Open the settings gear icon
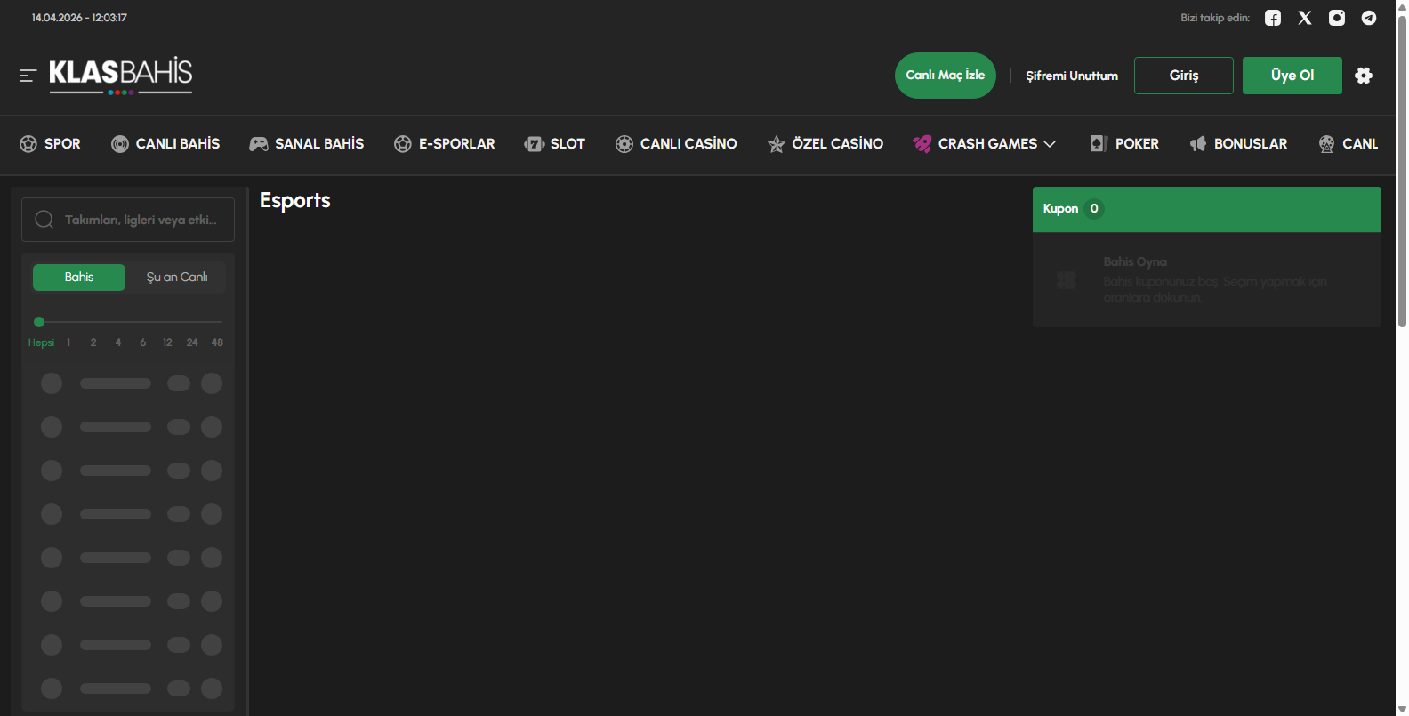 tap(1364, 76)
